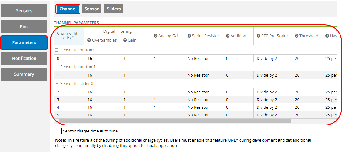
Task: Sort by Channel Id column arrow
Action: click(x=73, y=38)
